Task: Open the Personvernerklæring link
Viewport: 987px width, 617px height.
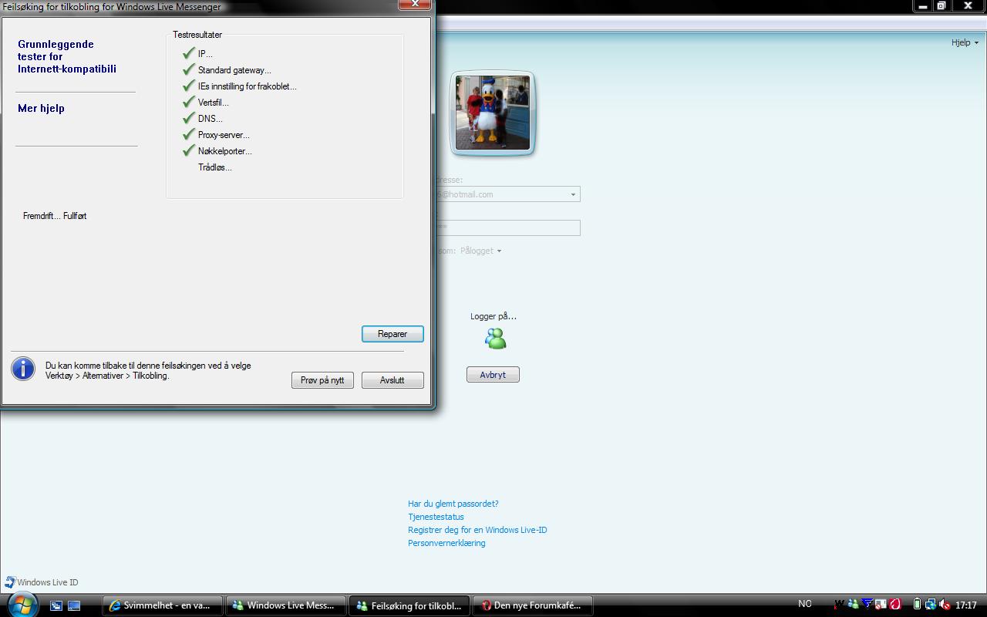Action: 446,543
